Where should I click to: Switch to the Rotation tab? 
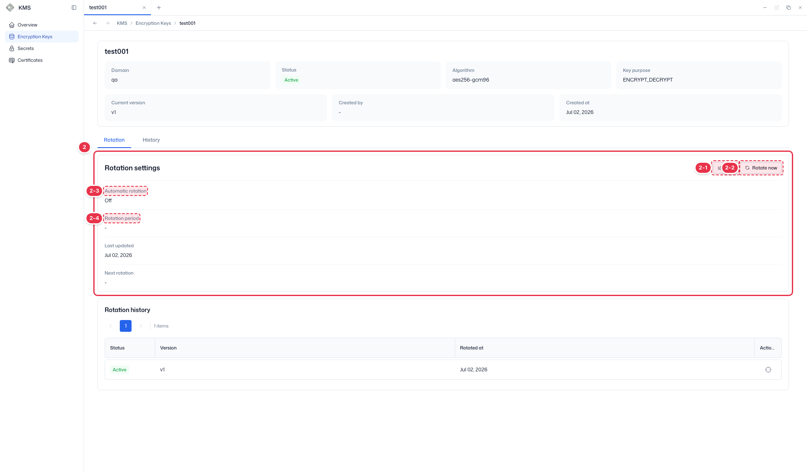(114, 140)
